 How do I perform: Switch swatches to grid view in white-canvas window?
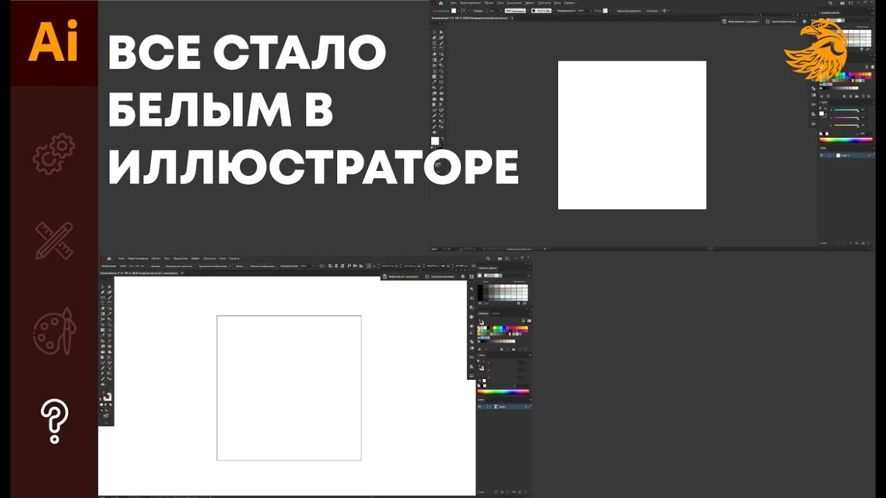click(x=529, y=321)
